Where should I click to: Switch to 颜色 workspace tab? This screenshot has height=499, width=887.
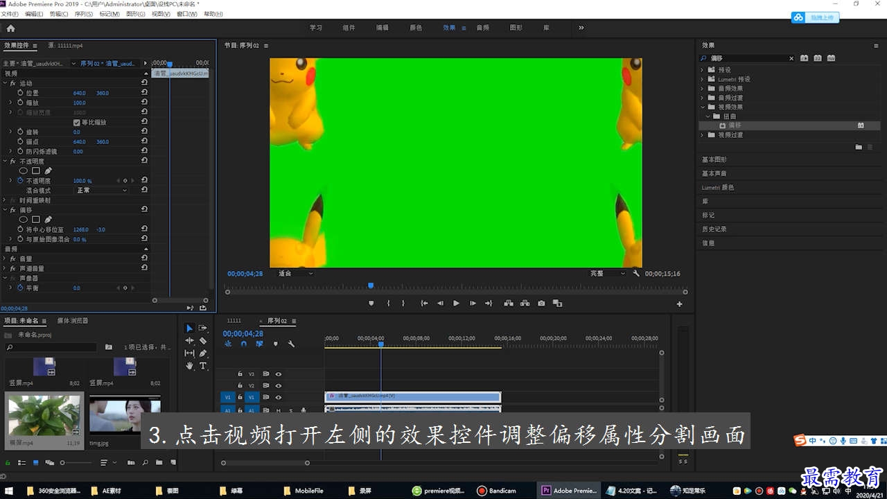[416, 28]
